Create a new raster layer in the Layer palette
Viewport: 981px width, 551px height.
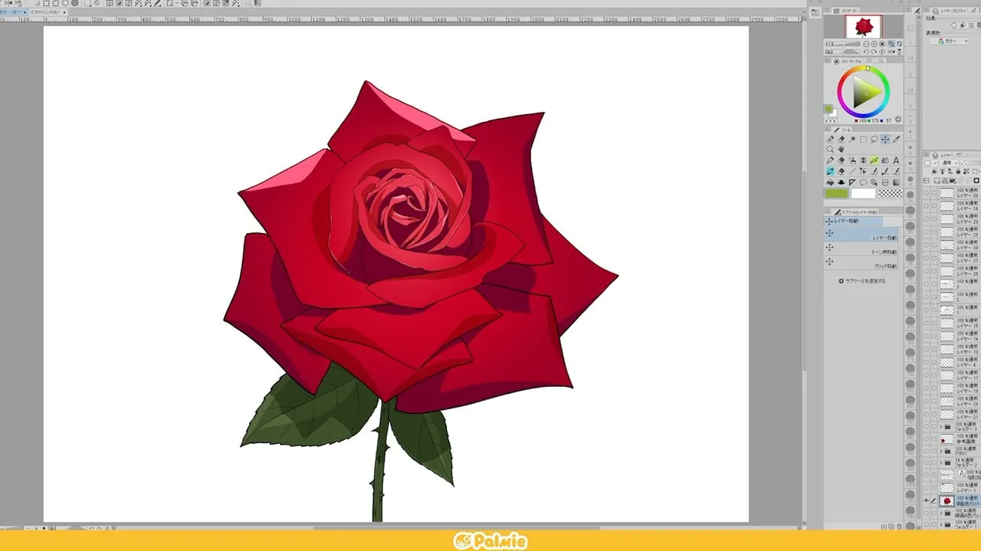pyautogui.click(x=937, y=181)
